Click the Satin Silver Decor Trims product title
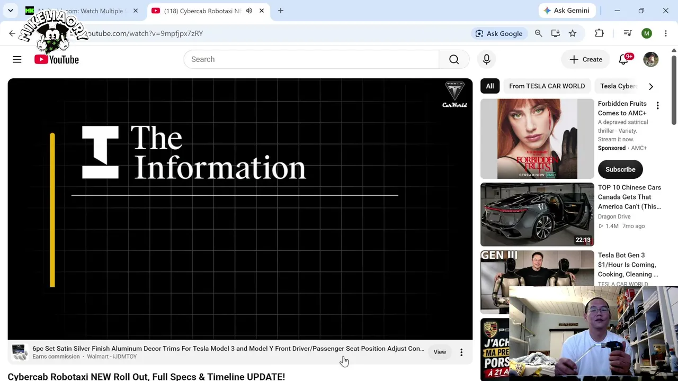Image resolution: width=678 pixels, height=381 pixels. 228,349
